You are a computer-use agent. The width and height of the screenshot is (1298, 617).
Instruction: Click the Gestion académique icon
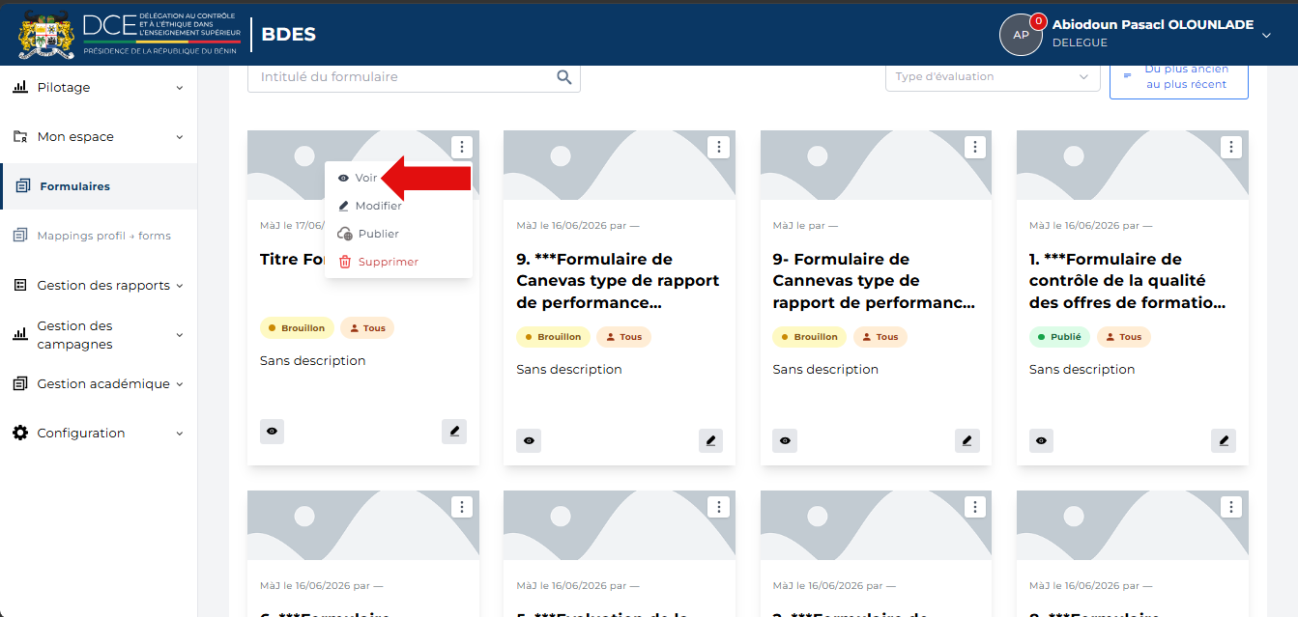[20, 383]
